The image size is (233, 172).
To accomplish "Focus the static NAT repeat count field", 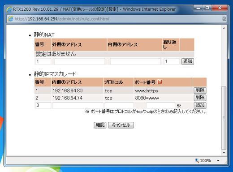I will pos(172,61).
